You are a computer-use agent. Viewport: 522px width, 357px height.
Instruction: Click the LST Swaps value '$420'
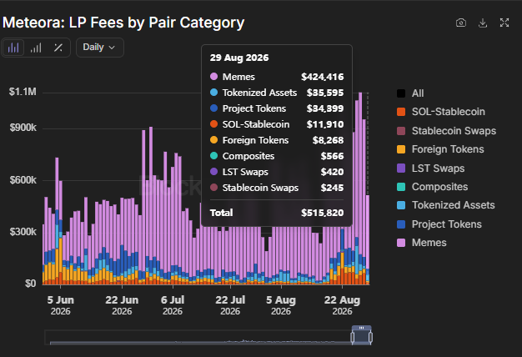click(x=332, y=172)
